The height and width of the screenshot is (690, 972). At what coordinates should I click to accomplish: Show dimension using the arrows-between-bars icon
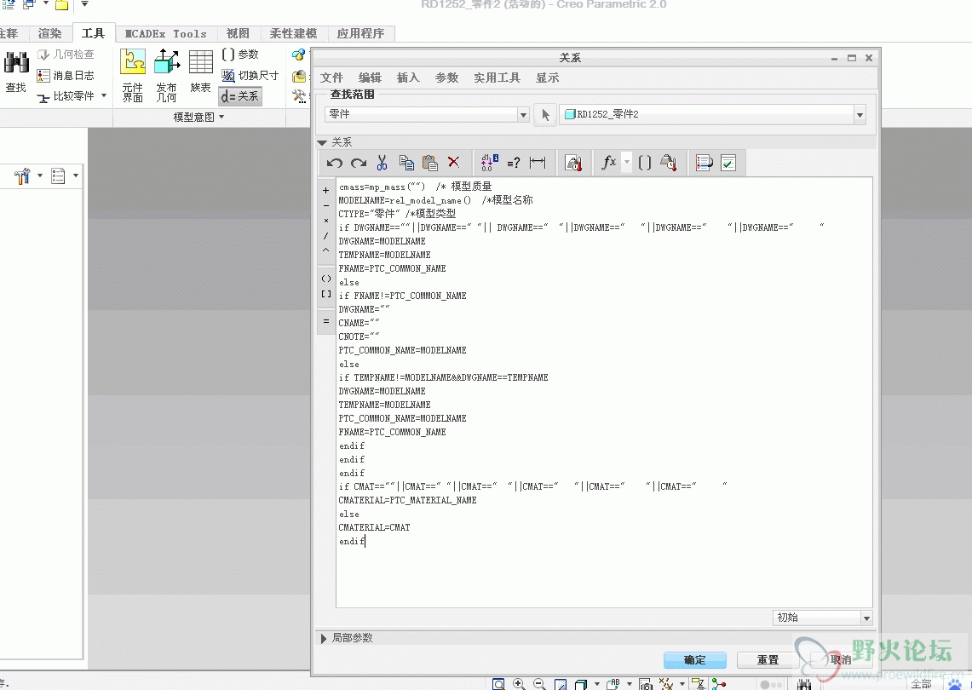coord(538,163)
